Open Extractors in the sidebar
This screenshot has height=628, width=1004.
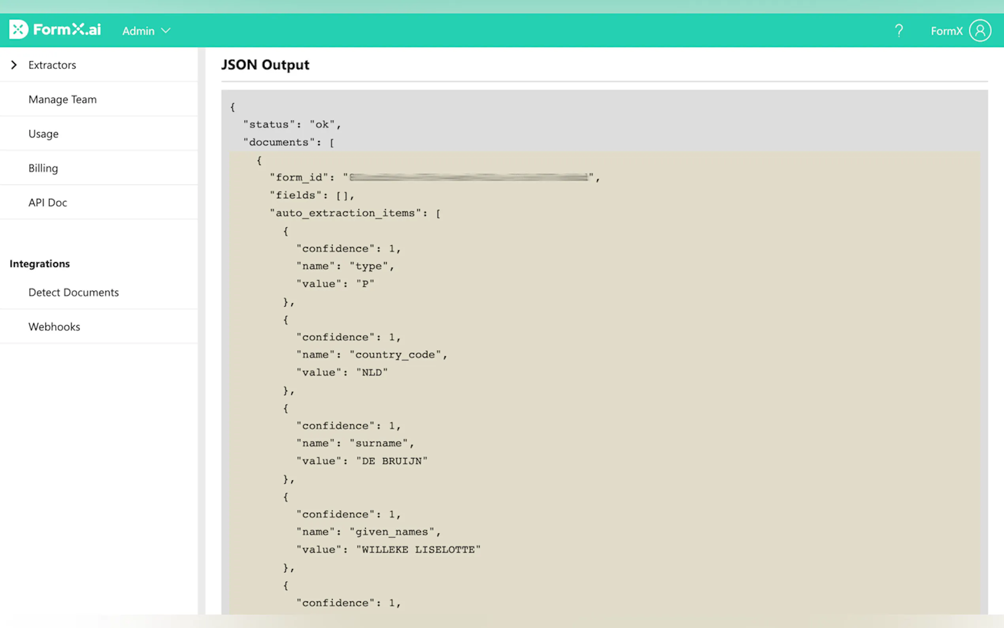click(52, 65)
